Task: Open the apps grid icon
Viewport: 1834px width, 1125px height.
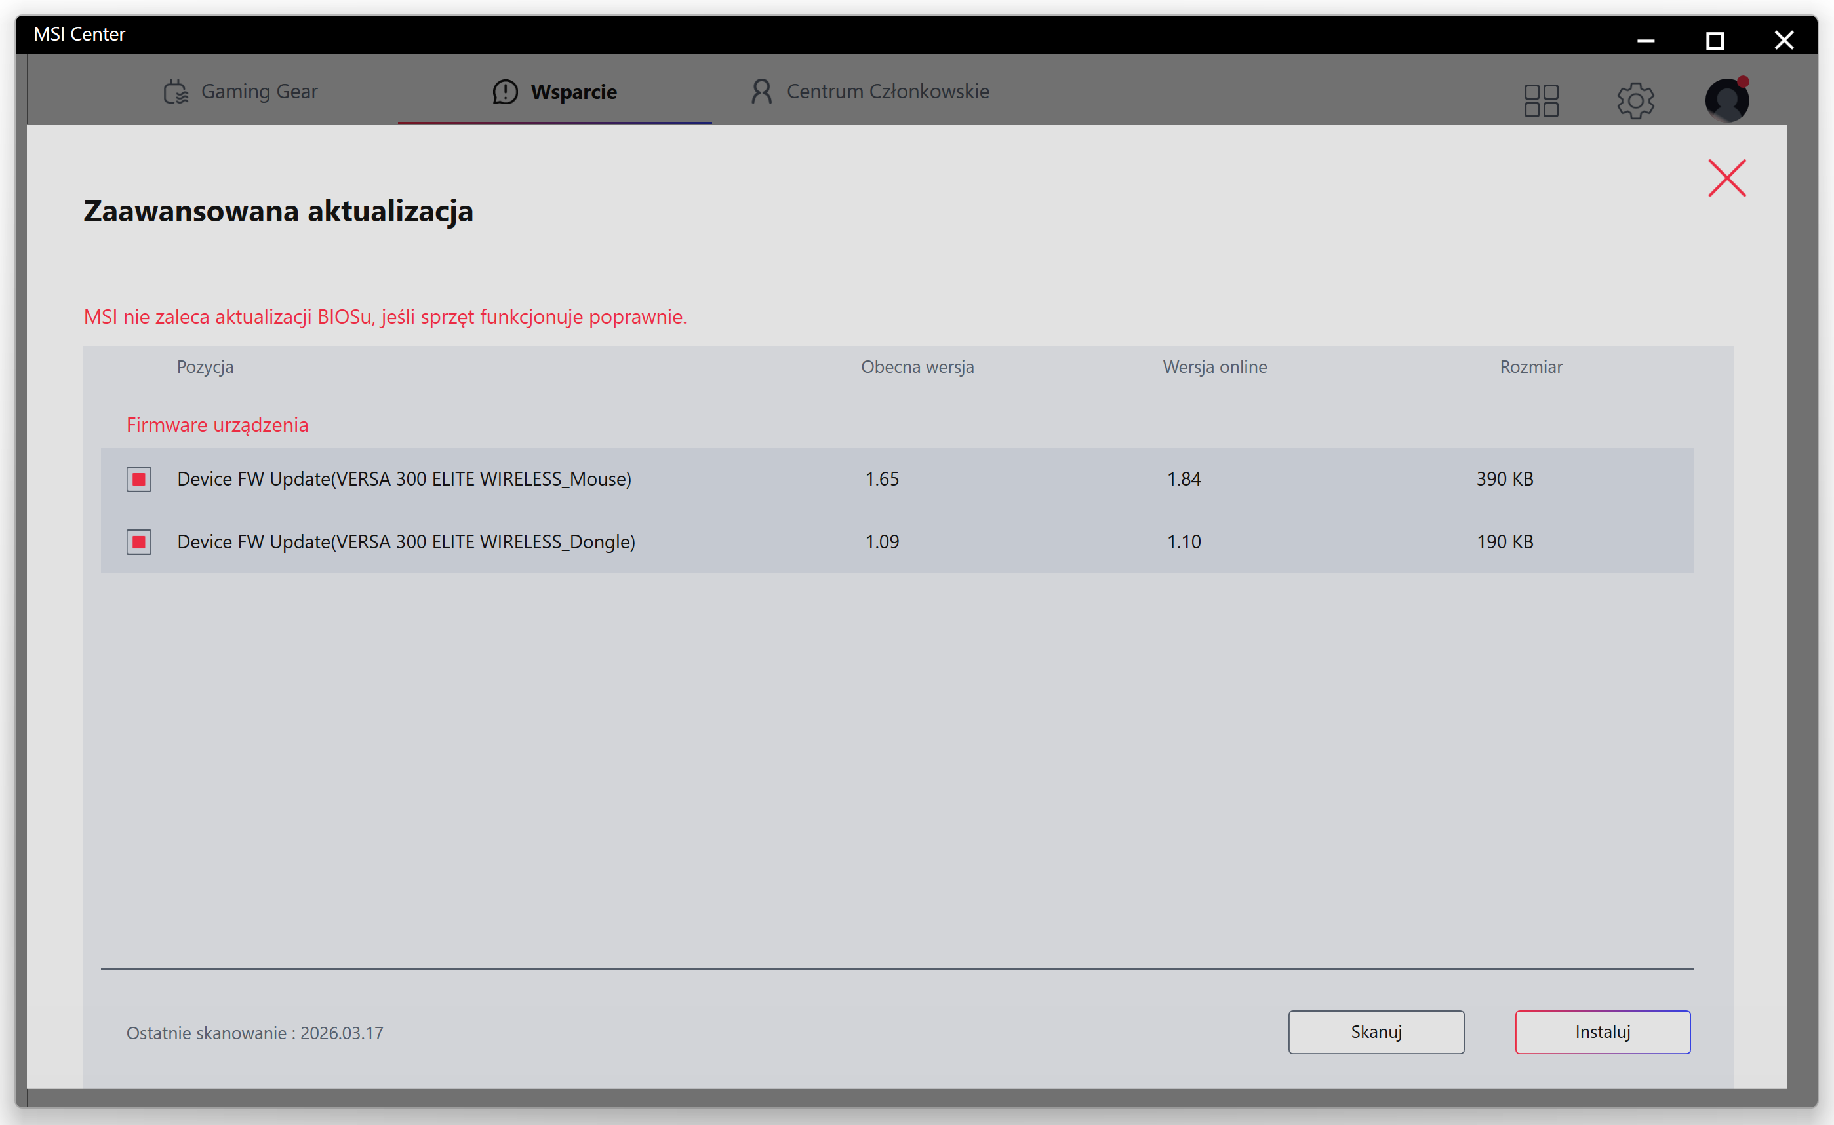Action: pyautogui.click(x=1541, y=100)
